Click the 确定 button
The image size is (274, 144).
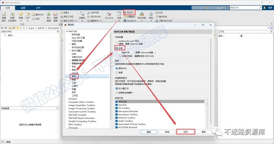(x=149, y=132)
